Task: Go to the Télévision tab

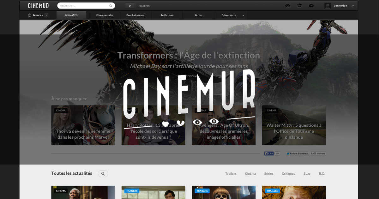Action: (x=167, y=15)
